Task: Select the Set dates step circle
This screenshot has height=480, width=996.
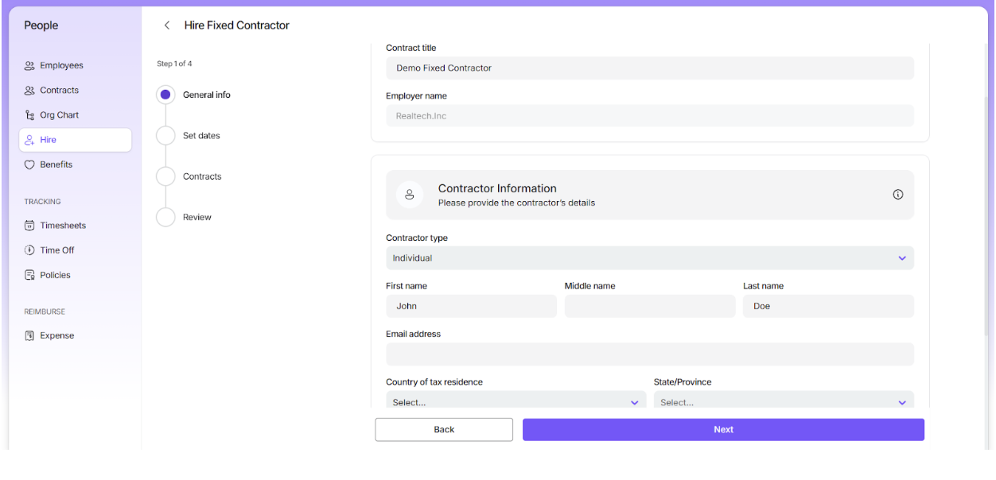Action: 165,136
